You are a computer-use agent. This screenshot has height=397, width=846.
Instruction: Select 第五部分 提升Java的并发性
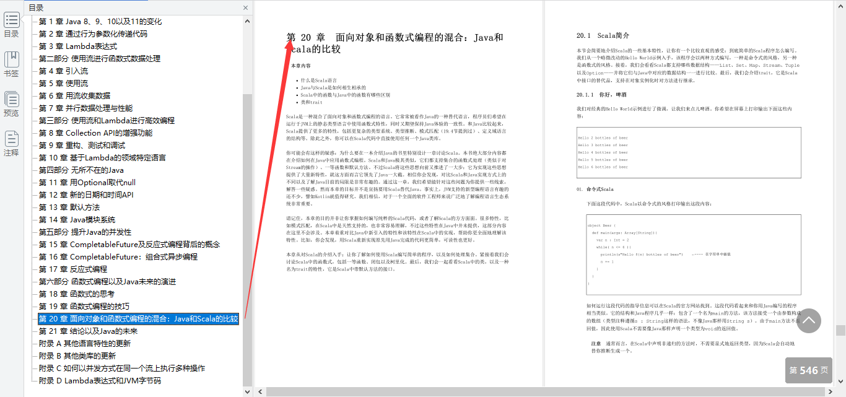pyautogui.click(x=85, y=232)
